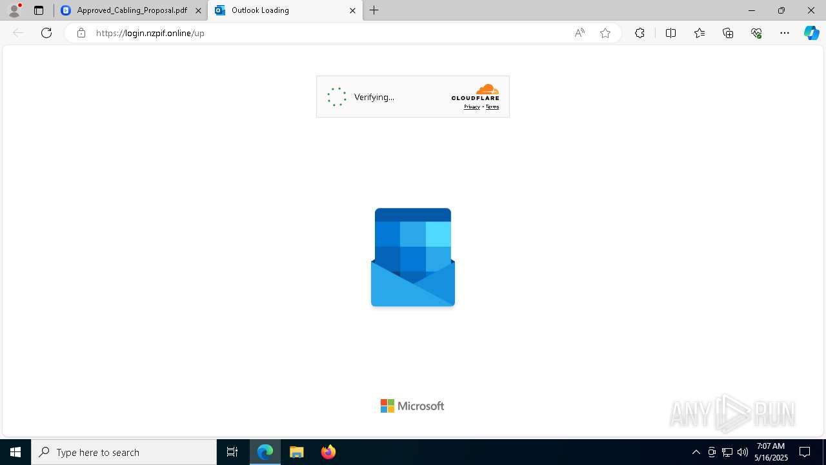This screenshot has height=465, width=826.
Task: Open a new browser tab
Action: [x=374, y=10]
